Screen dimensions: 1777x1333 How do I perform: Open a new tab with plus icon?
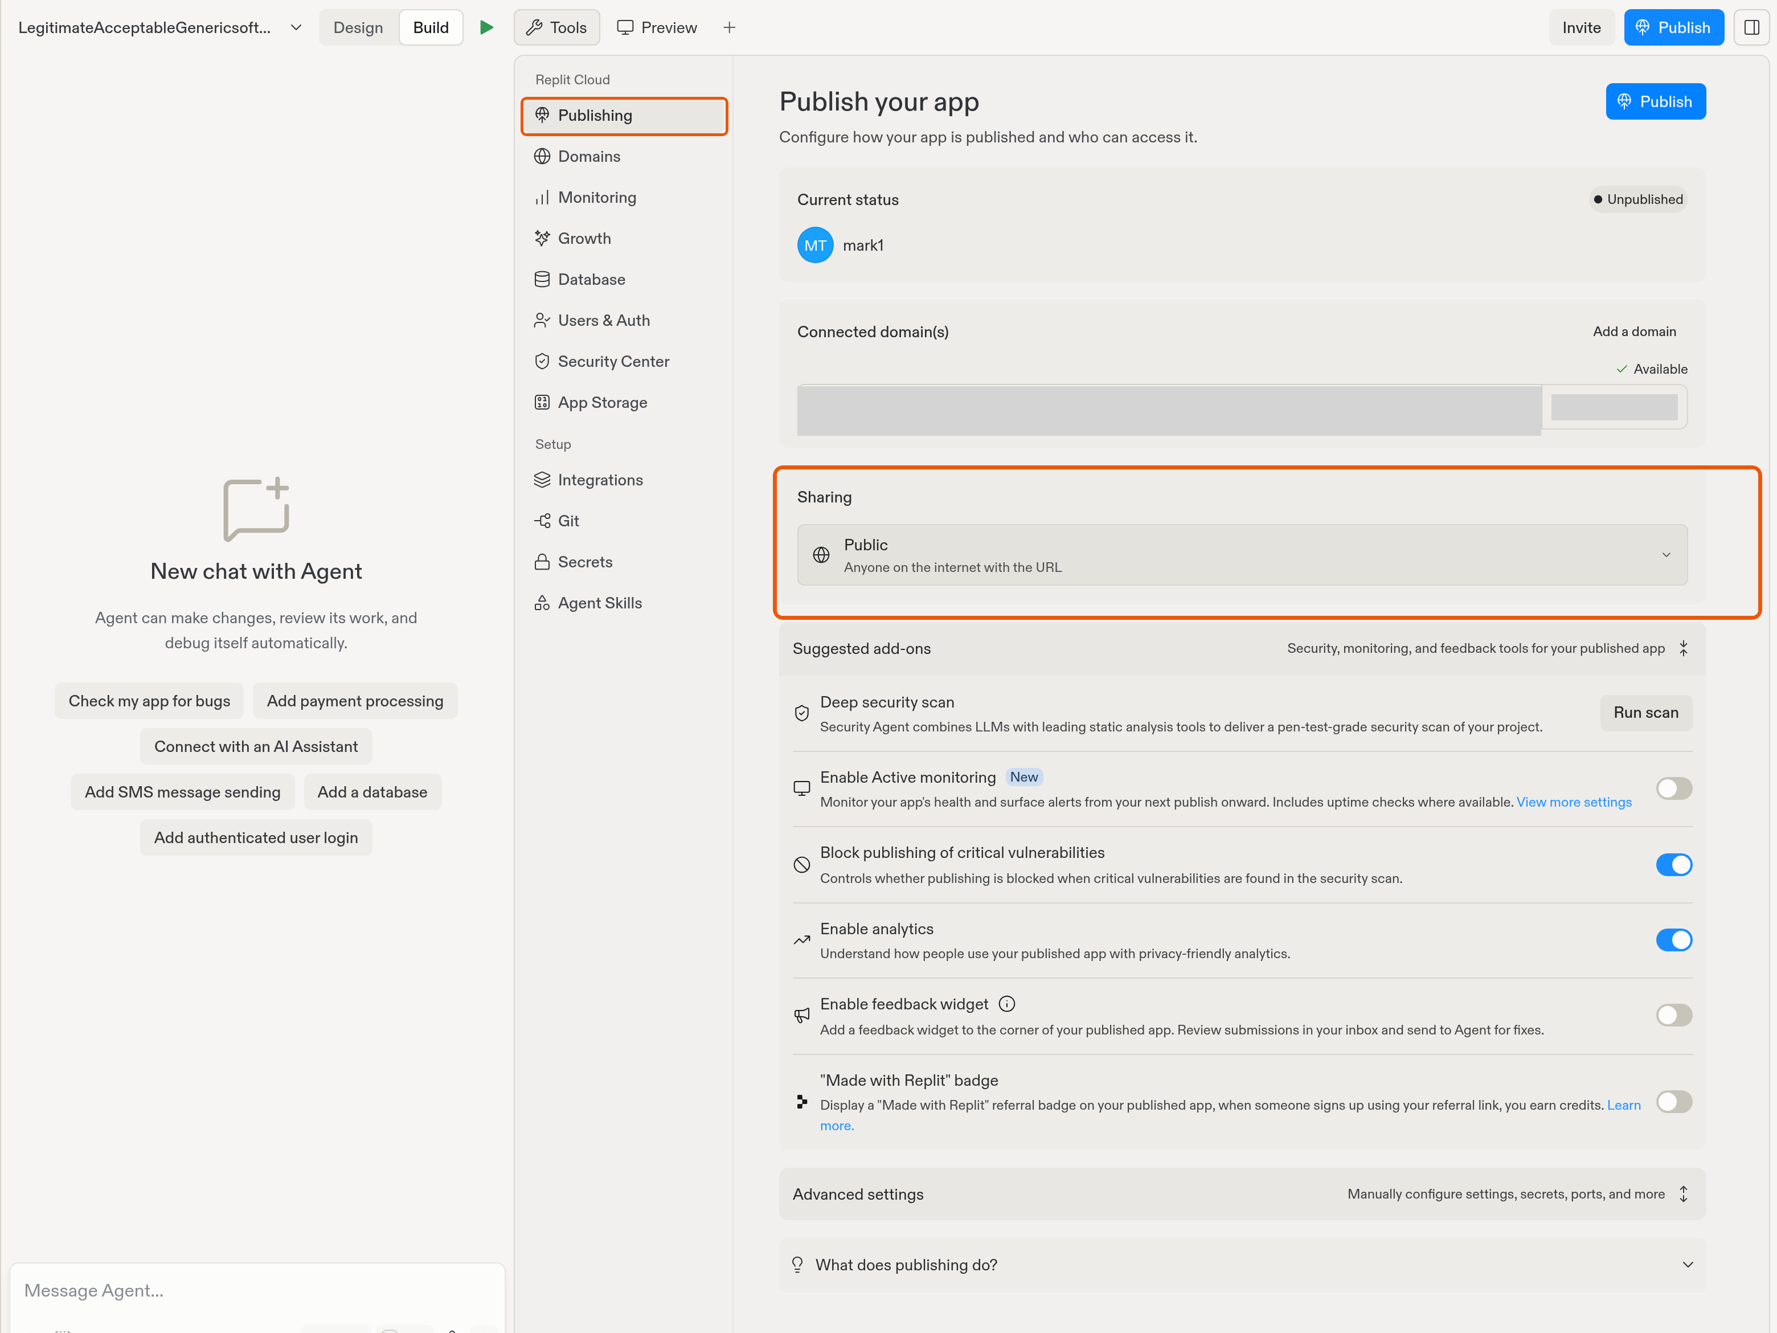pyautogui.click(x=730, y=27)
